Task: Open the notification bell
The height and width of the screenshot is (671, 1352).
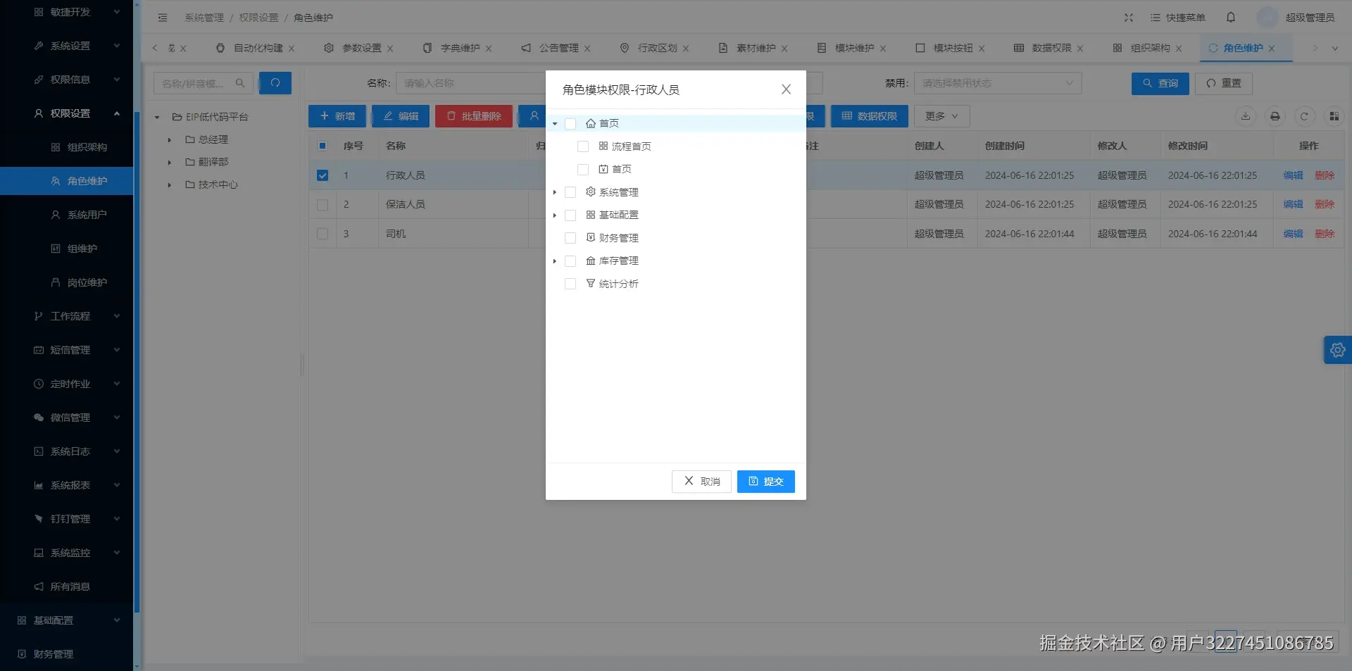Action: (x=1231, y=18)
